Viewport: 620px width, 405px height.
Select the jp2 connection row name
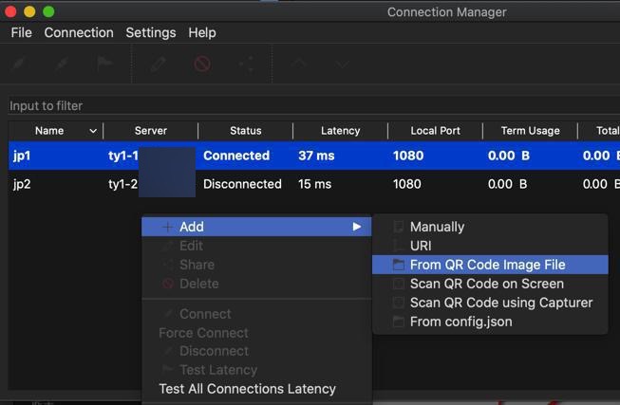(x=21, y=184)
